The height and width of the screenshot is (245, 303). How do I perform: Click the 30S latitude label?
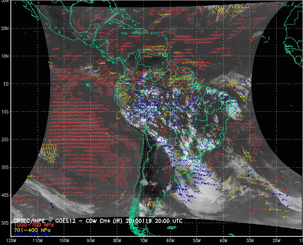(x=5, y=168)
